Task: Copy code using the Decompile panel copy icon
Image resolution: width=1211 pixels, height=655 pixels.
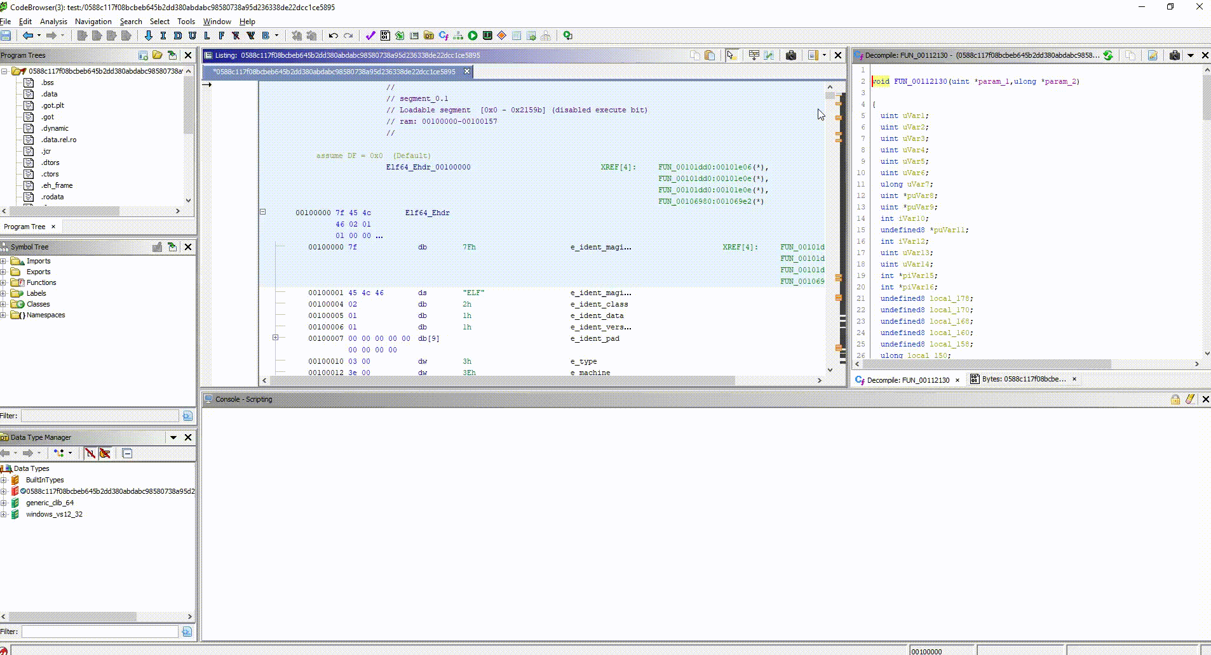Action: coord(1130,56)
